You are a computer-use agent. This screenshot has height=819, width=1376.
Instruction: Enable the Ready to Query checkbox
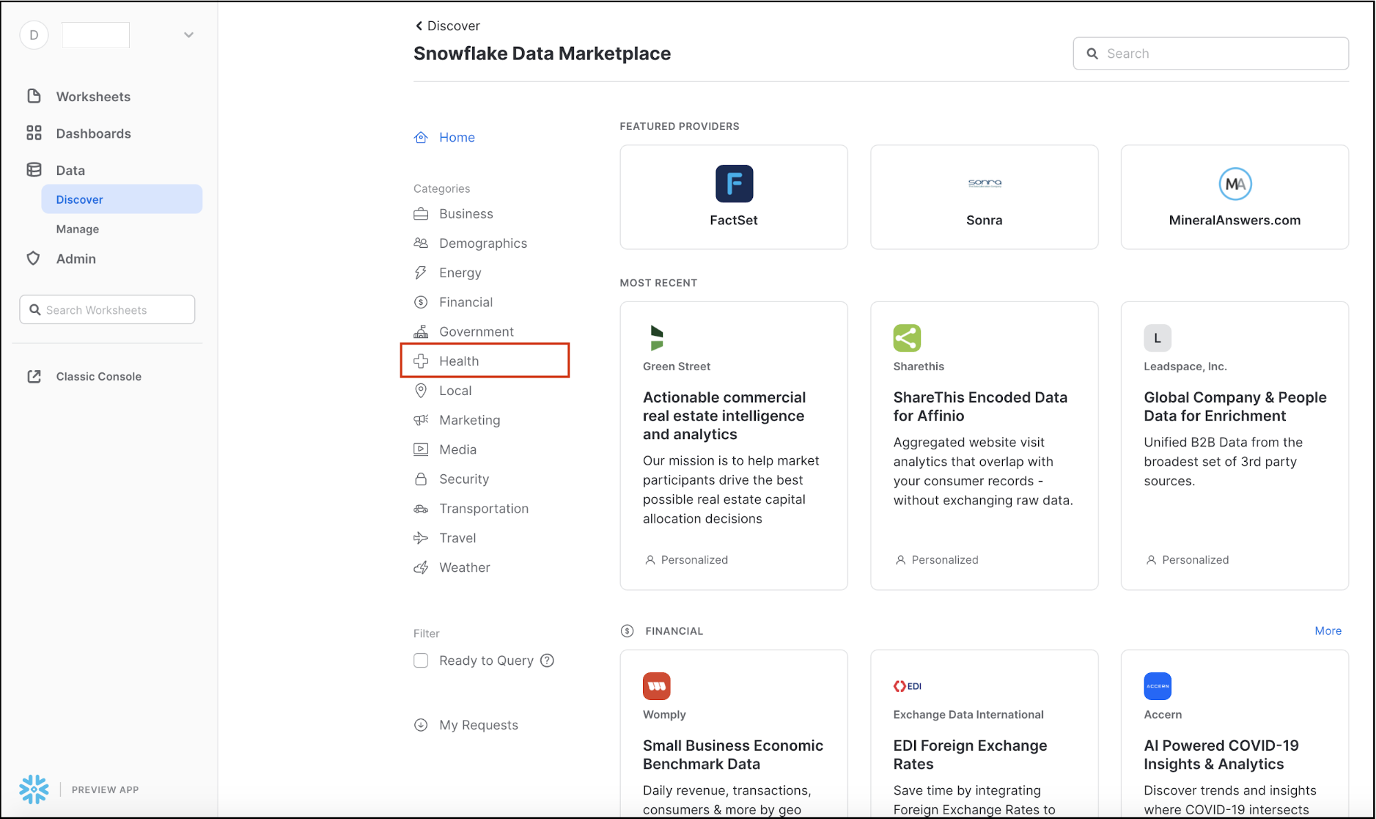pos(421,661)
